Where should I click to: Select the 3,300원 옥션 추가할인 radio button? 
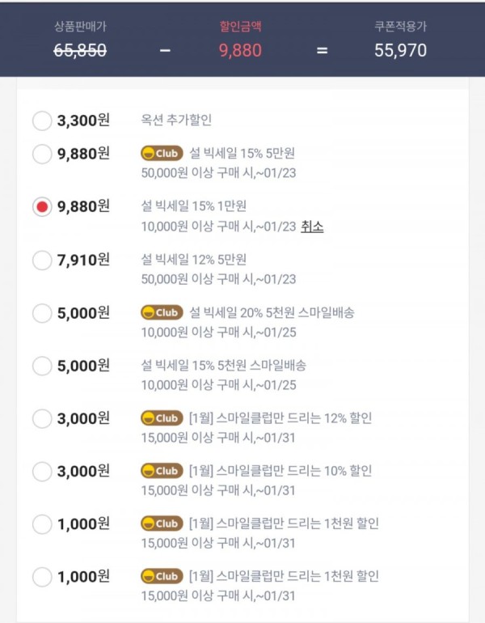click(42, 121)
